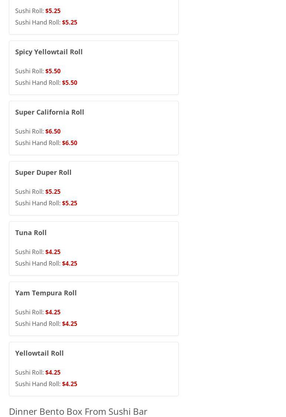Pick Super Duper Sushi Hand Roll $5.25
The image size is (286, 417).
tap(69, 203)
